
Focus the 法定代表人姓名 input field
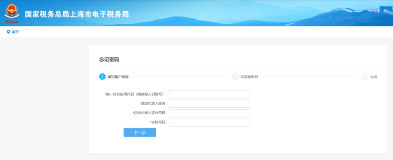(209, 104)
